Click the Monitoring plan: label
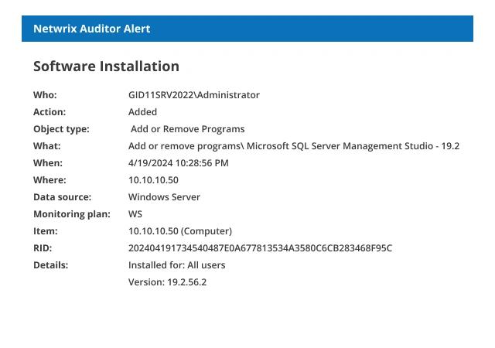The height and width of the screenshot is (348, 495). point(72,214)
